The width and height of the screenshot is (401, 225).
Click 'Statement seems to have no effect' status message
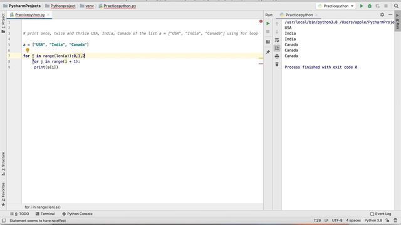[38, 221]
